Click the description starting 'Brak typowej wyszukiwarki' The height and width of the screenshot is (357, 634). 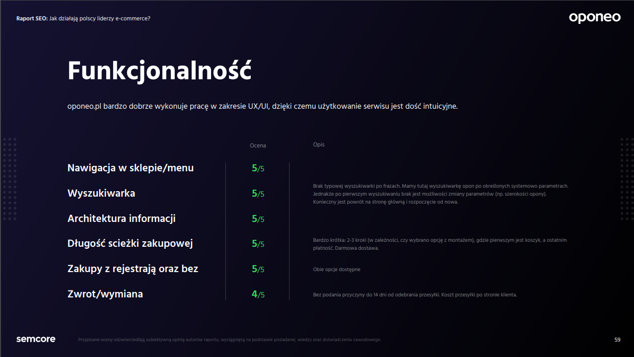(440, 194)
